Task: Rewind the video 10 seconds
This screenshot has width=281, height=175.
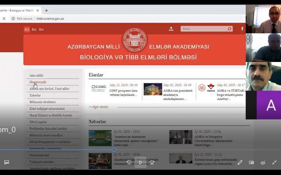Action: coord(129,162)
